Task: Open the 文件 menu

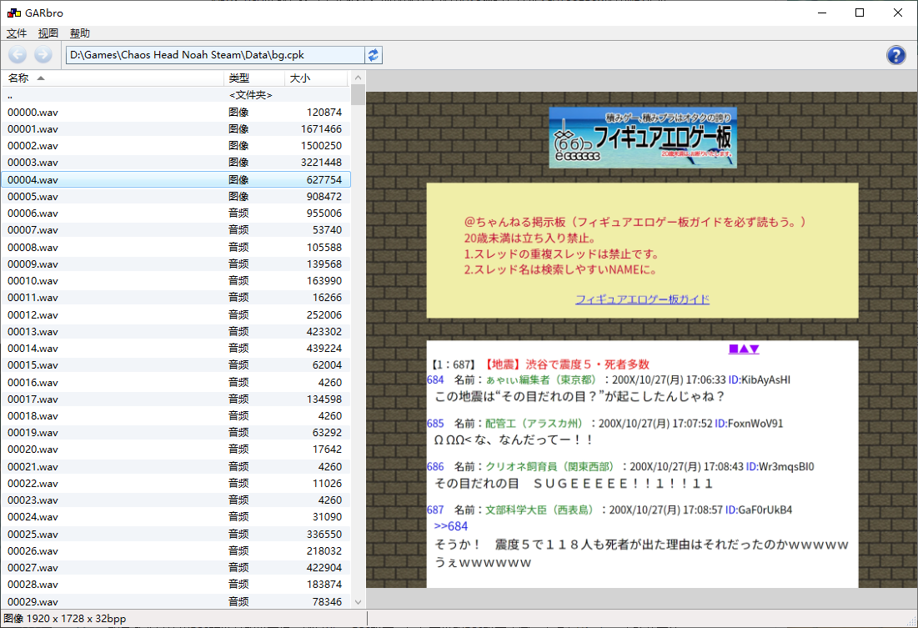Action: 17,33
